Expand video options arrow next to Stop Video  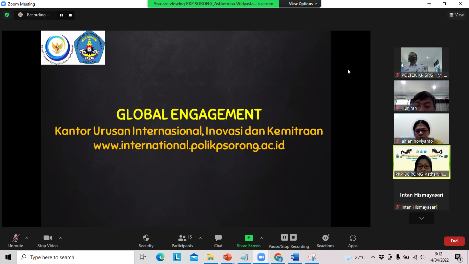pos(60,238)
